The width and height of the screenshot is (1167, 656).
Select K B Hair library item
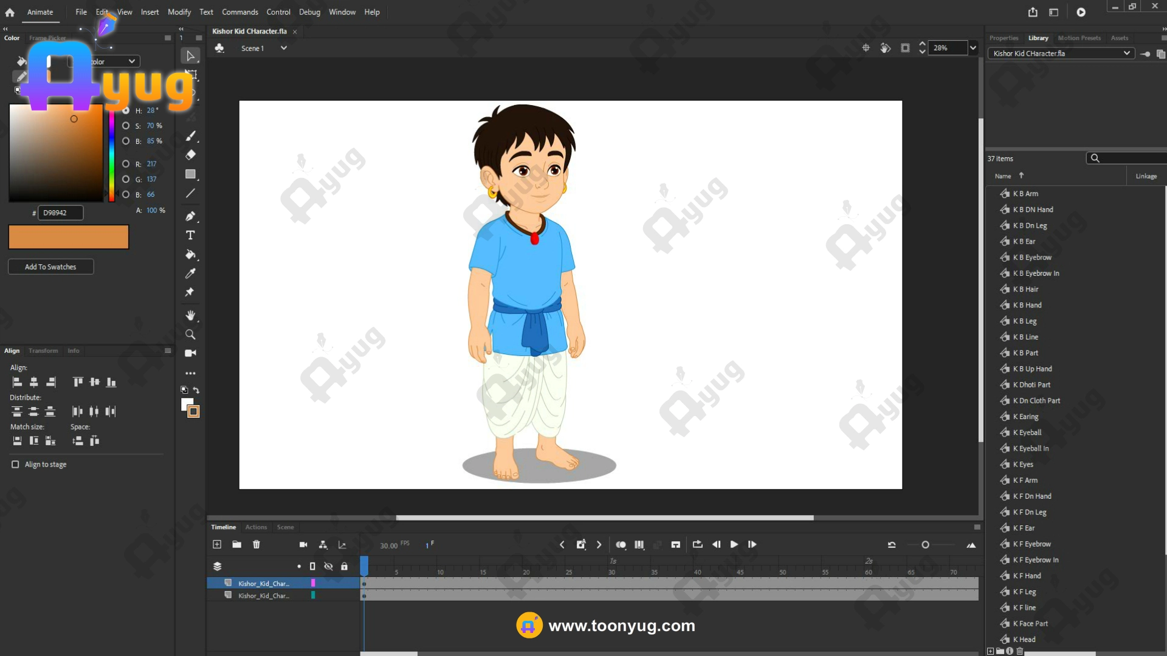(1026, 289)
